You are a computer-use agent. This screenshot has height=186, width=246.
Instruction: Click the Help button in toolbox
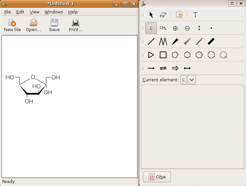click(x=157, y=177)
